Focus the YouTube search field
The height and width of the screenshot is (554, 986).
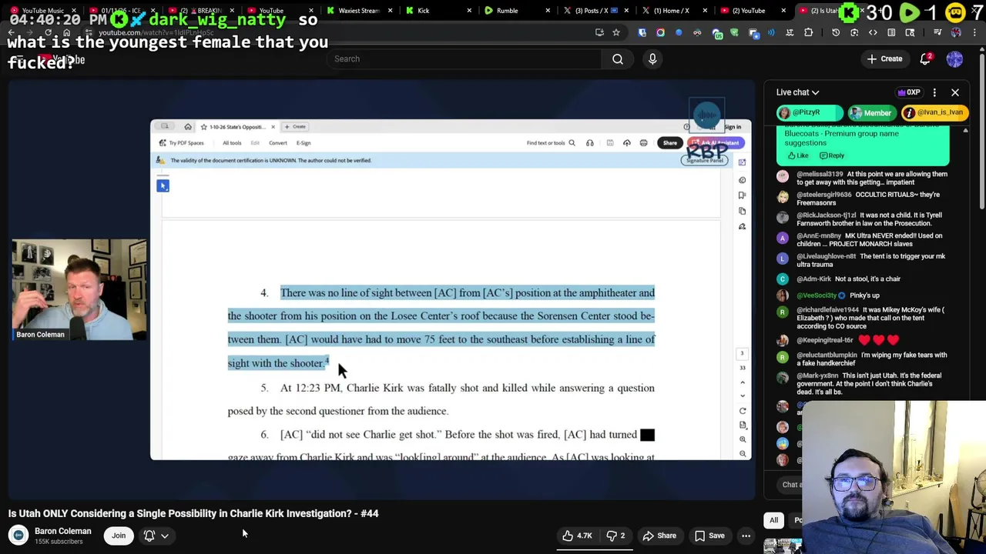466,58
